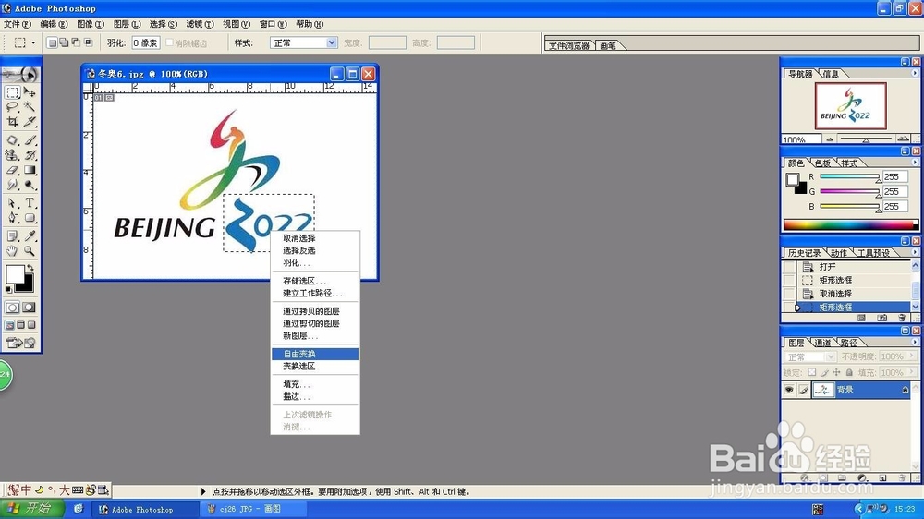Select the Gradient tool

click(x=30, y=170)
